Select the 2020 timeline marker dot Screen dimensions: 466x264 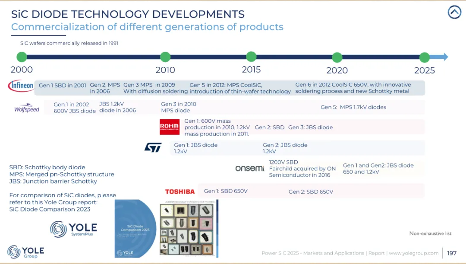point(337,57)
